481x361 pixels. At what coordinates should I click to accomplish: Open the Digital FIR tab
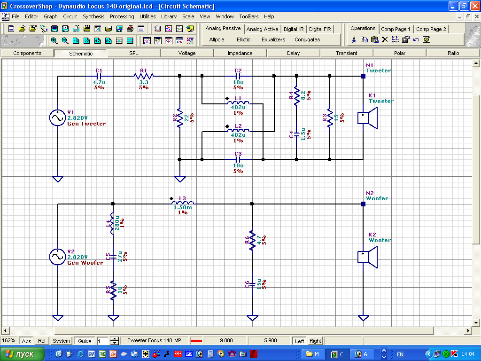coord(320,29)
